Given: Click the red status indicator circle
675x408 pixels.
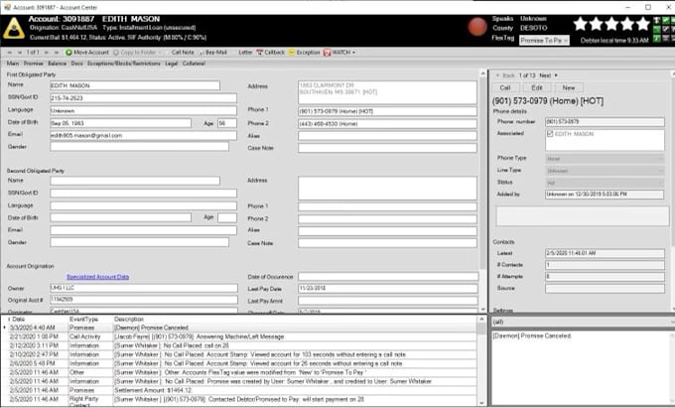Looking at the screenshot, I should coord(477,27).
